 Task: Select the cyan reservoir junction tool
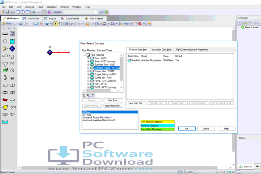click(x=12, y=41)
